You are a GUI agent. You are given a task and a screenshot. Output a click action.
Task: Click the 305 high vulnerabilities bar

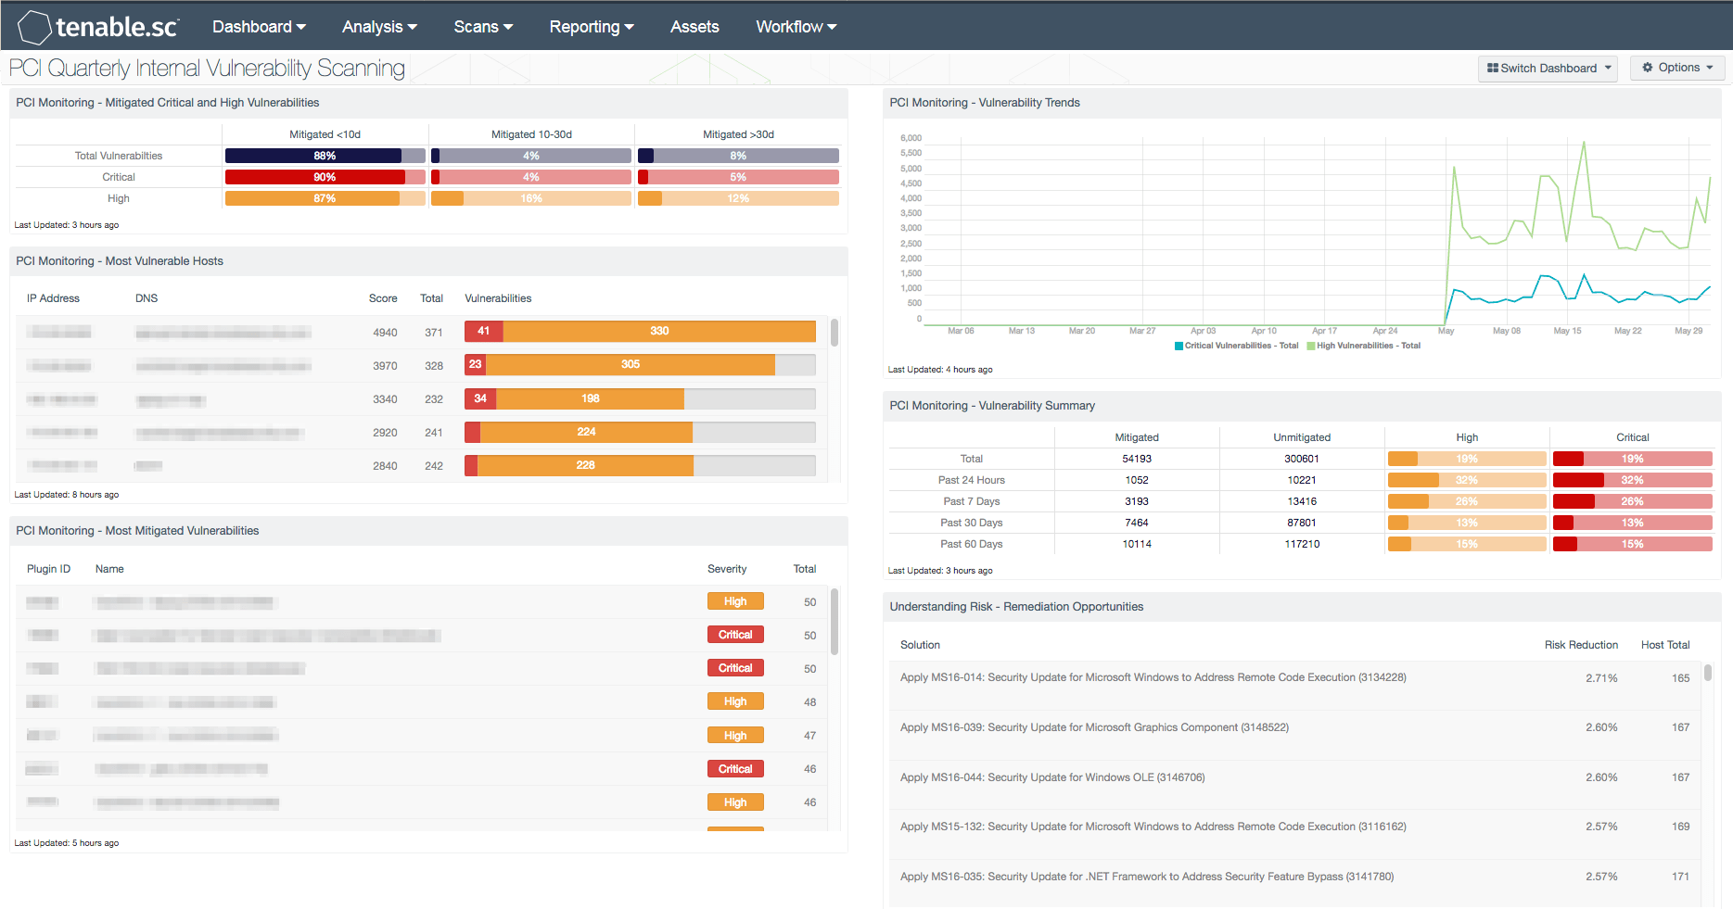(x=631, y=364)
